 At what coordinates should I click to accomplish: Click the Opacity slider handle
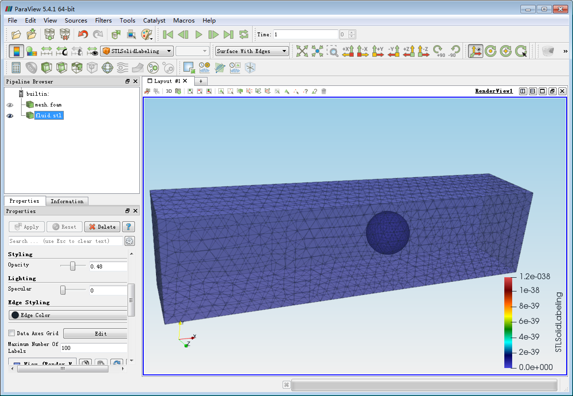(x=72, y=266)
